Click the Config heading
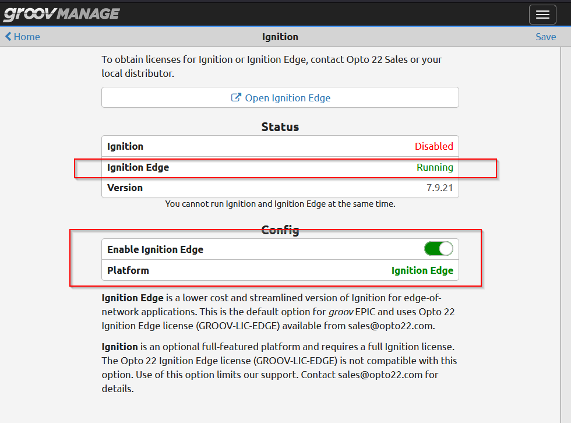The height and width of the screenshot is (423, 571). (280, 230)
